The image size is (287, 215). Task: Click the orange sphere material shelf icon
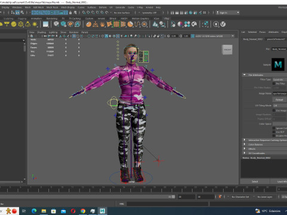[x=88, y=24]
